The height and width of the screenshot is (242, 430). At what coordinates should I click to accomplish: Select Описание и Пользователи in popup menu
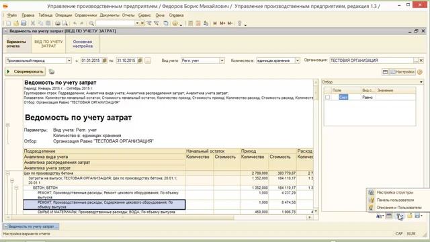[398, 208]
